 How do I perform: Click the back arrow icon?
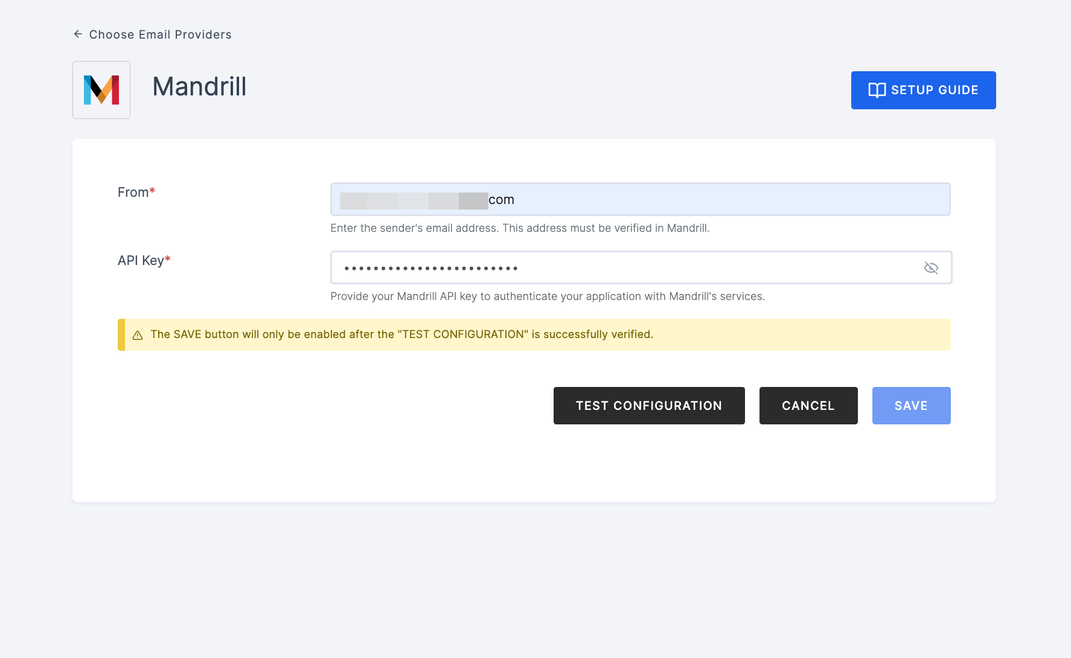[x=78, y=34]
